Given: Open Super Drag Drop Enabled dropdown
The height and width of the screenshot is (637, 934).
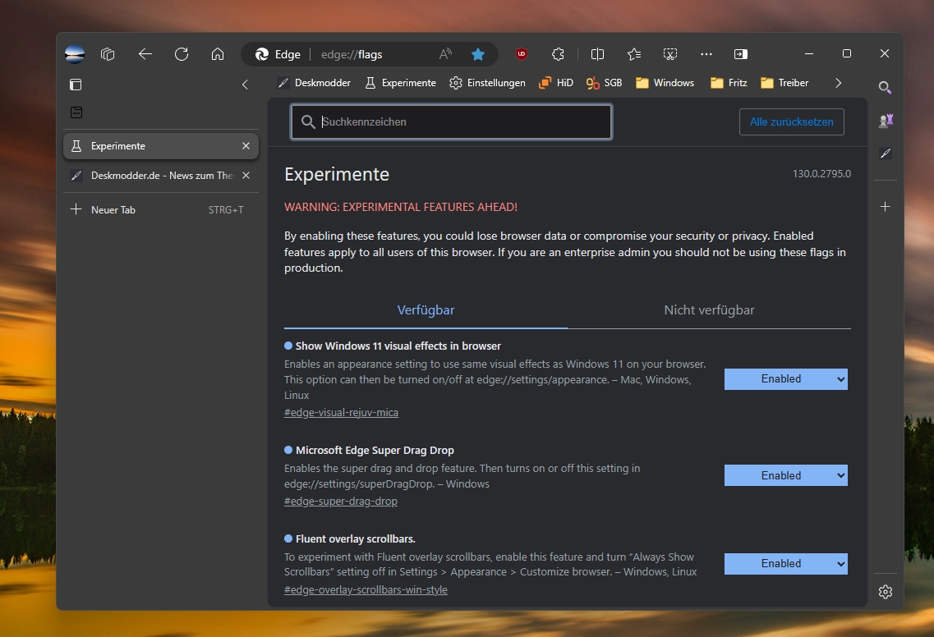Looking at the screenshot, I should tap(785, 475).
